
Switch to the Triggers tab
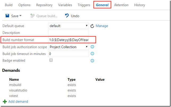[84, 5]
